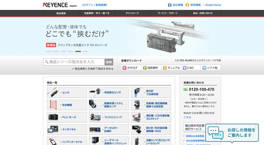Open the マイクロスコープ product thumbnail
The height and width of the screenshot is (145, 264).
[95, 117]
